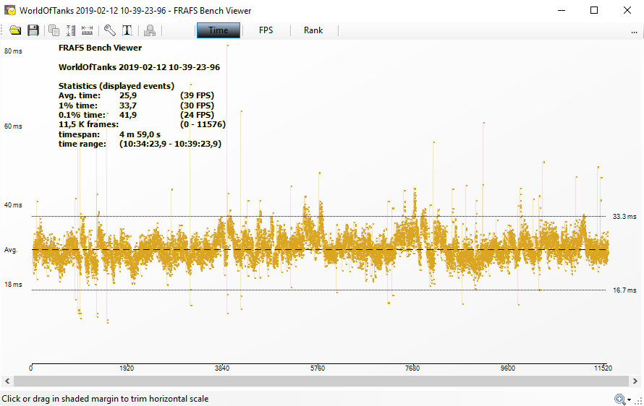
Task: Switch to the Time view
Action: [218, 30]
